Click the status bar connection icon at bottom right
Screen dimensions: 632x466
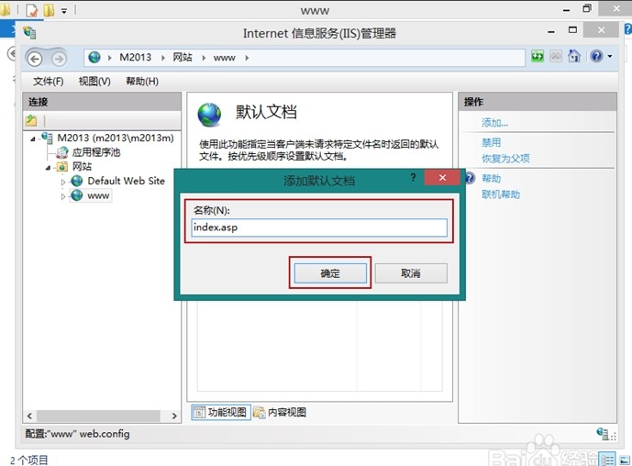pos(603,434)
